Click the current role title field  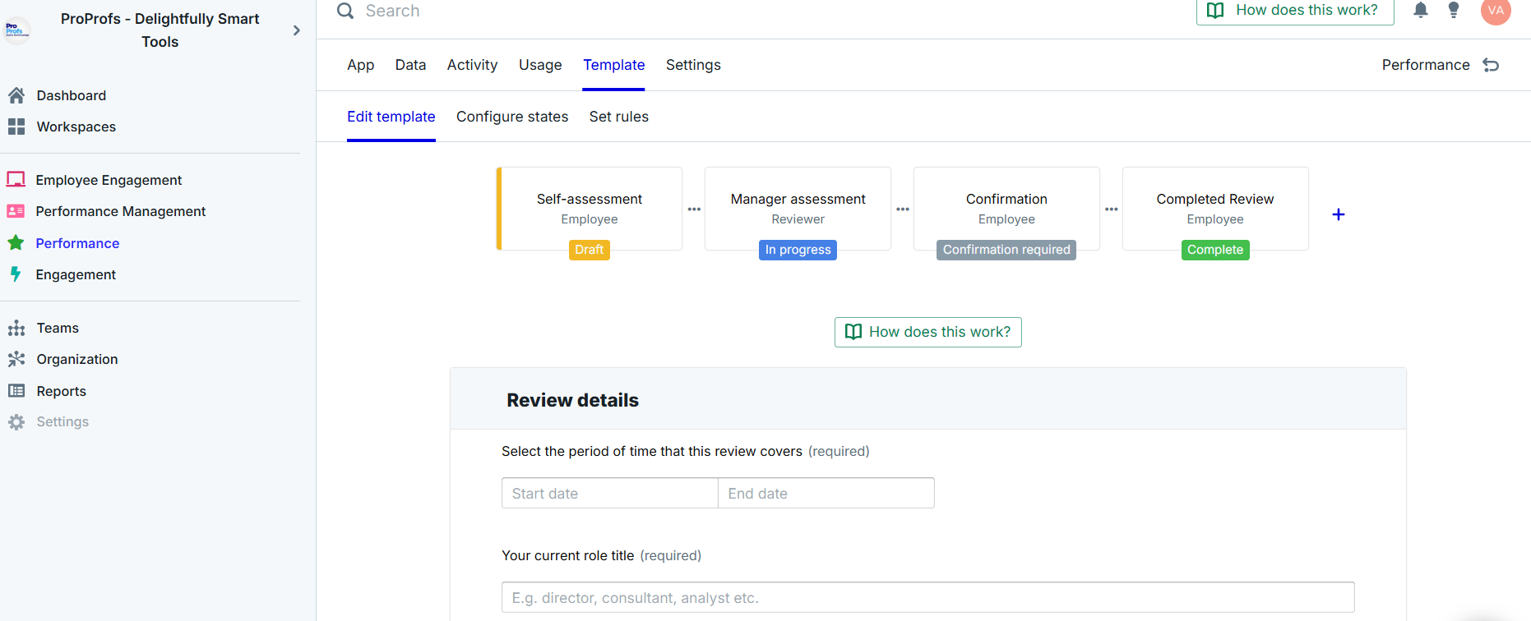928,597
